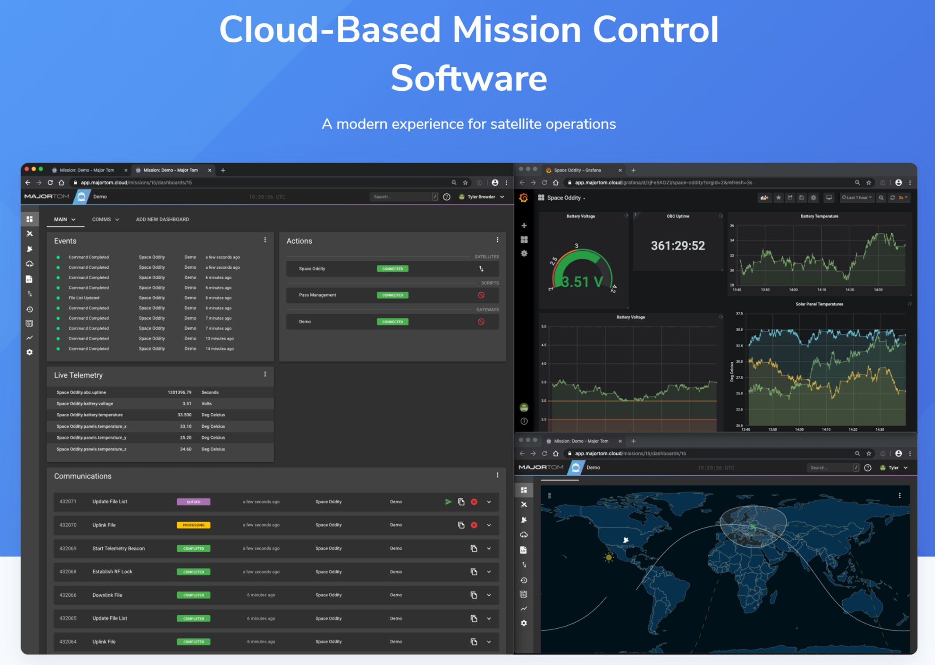Run the queued Update File List command 432071
Image resolution: width=935 pixels, height=665 pixels.
(x=448, y=502)
